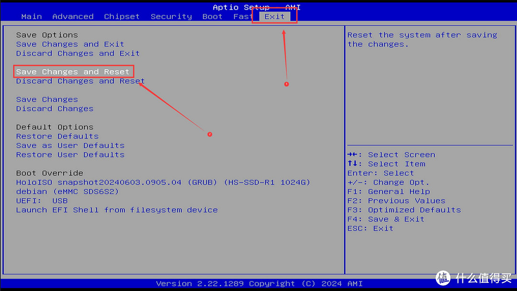Open the Advanced tab
Screen dimensions: 517x291
coord(73,16)
